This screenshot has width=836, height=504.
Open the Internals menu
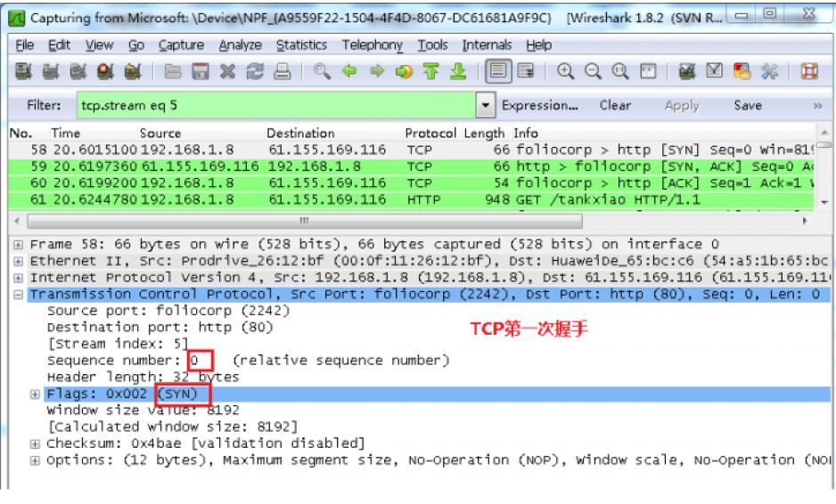(487, 45)
